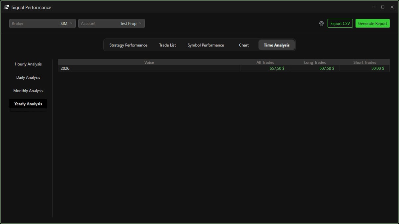
Task: Open the settings gear icon
Action: [321, 23]
